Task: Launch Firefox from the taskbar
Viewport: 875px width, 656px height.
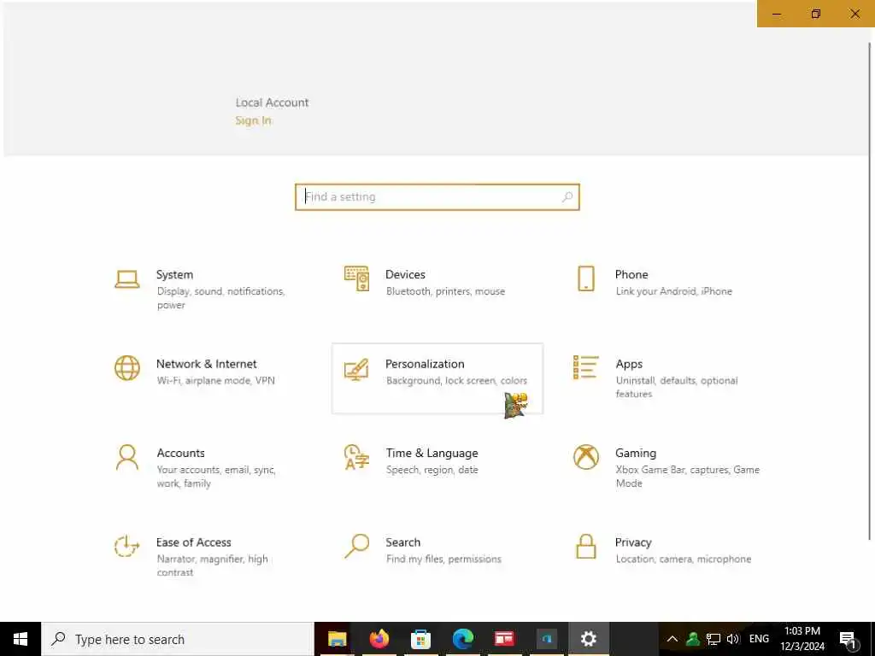Action: tap(379, 639)
